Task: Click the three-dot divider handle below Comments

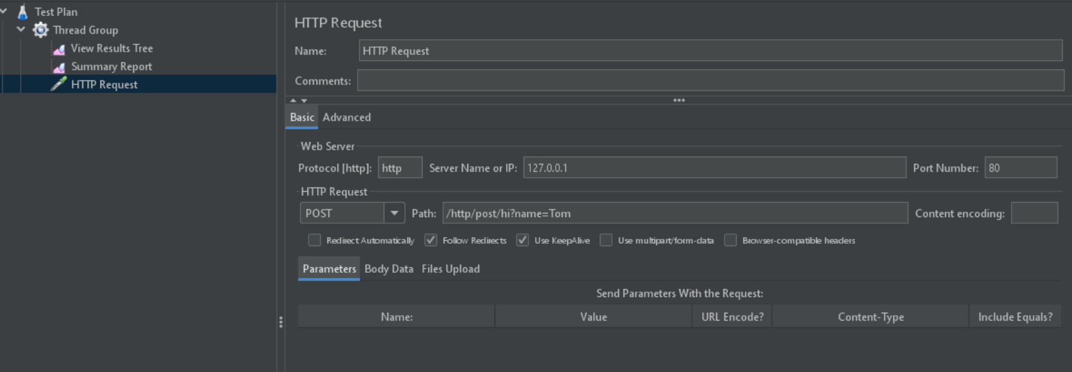Action: pos(679,100)
